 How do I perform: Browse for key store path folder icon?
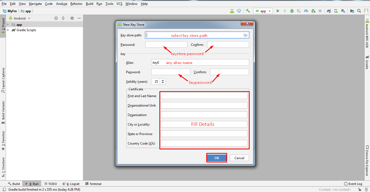pos(246,35)
